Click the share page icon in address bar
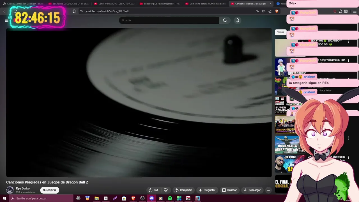 tap(270, 11)
